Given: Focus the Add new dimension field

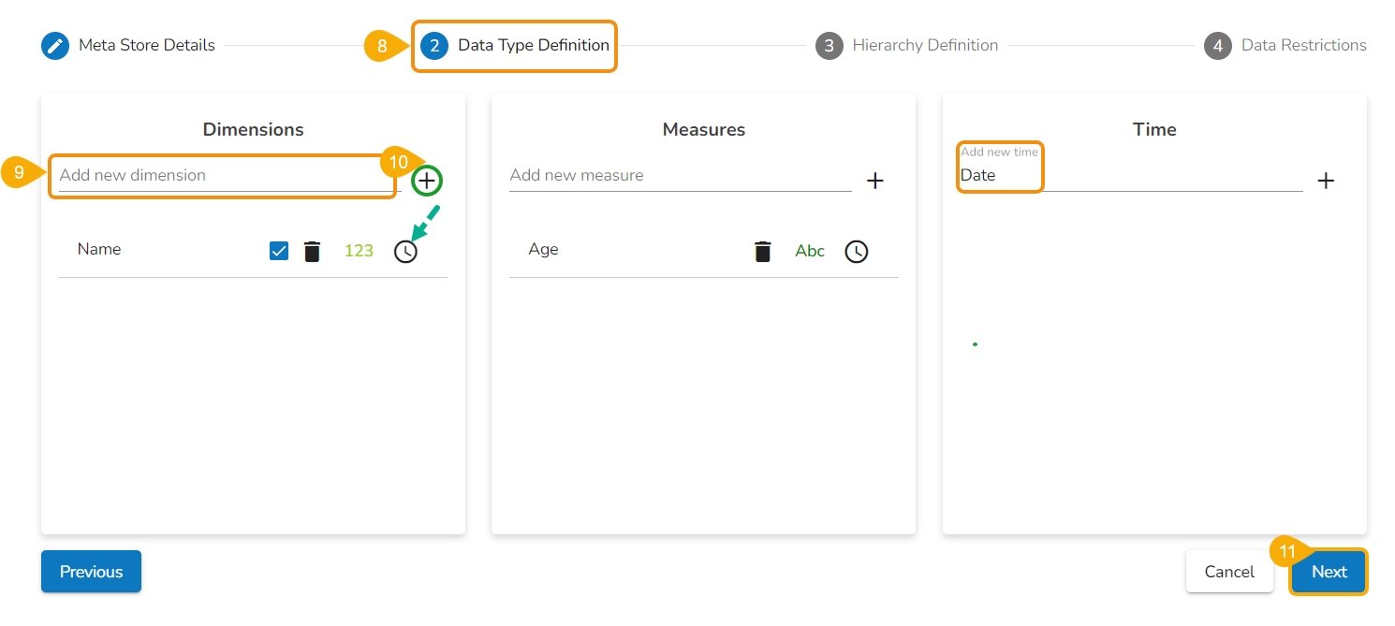Looking at the screenshot, I should pos(225,176).
